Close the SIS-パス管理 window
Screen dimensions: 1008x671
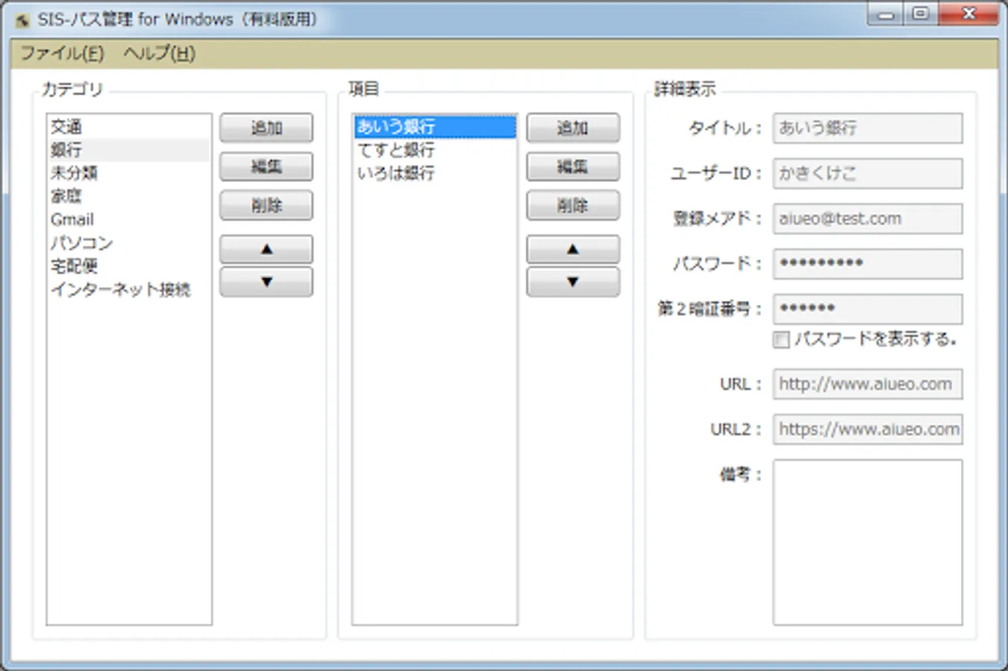pos(968,14)
